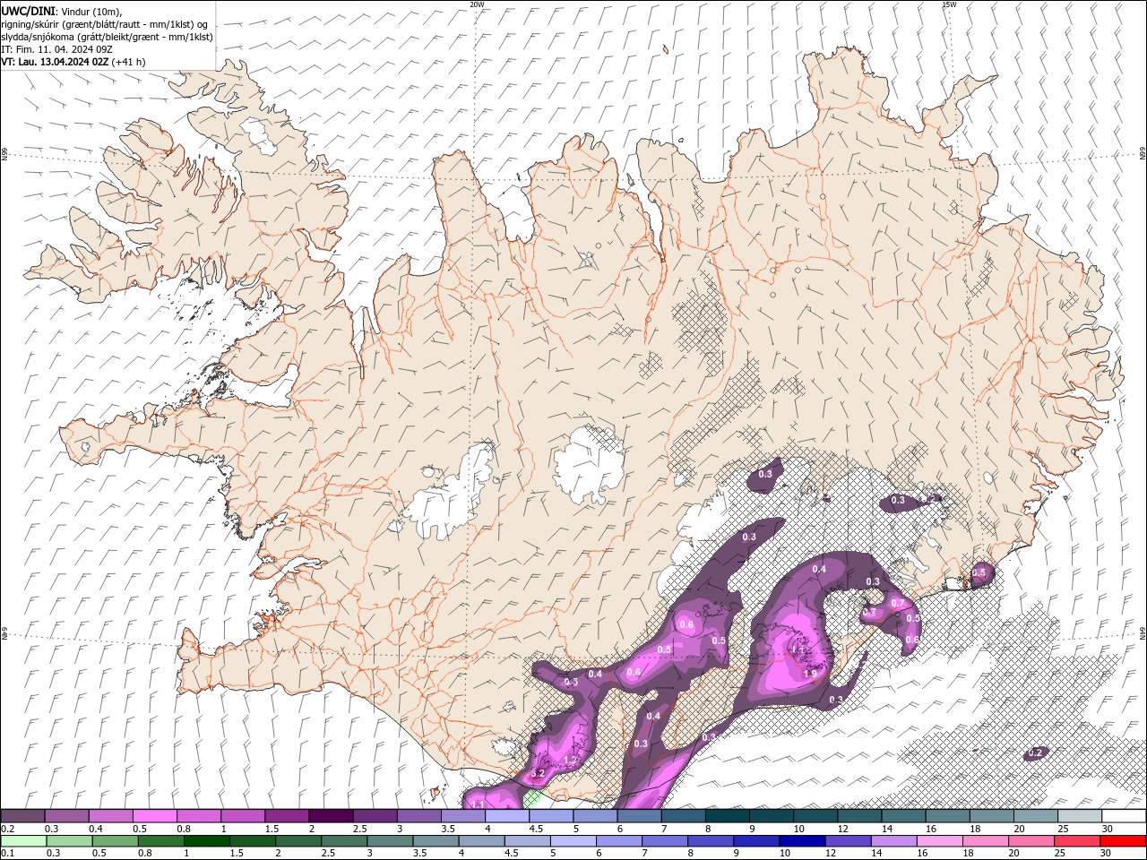Click the "UWC/DINI: Vindur (10m)," title line
Screen dimensions: 1147x860
point(62,11)
